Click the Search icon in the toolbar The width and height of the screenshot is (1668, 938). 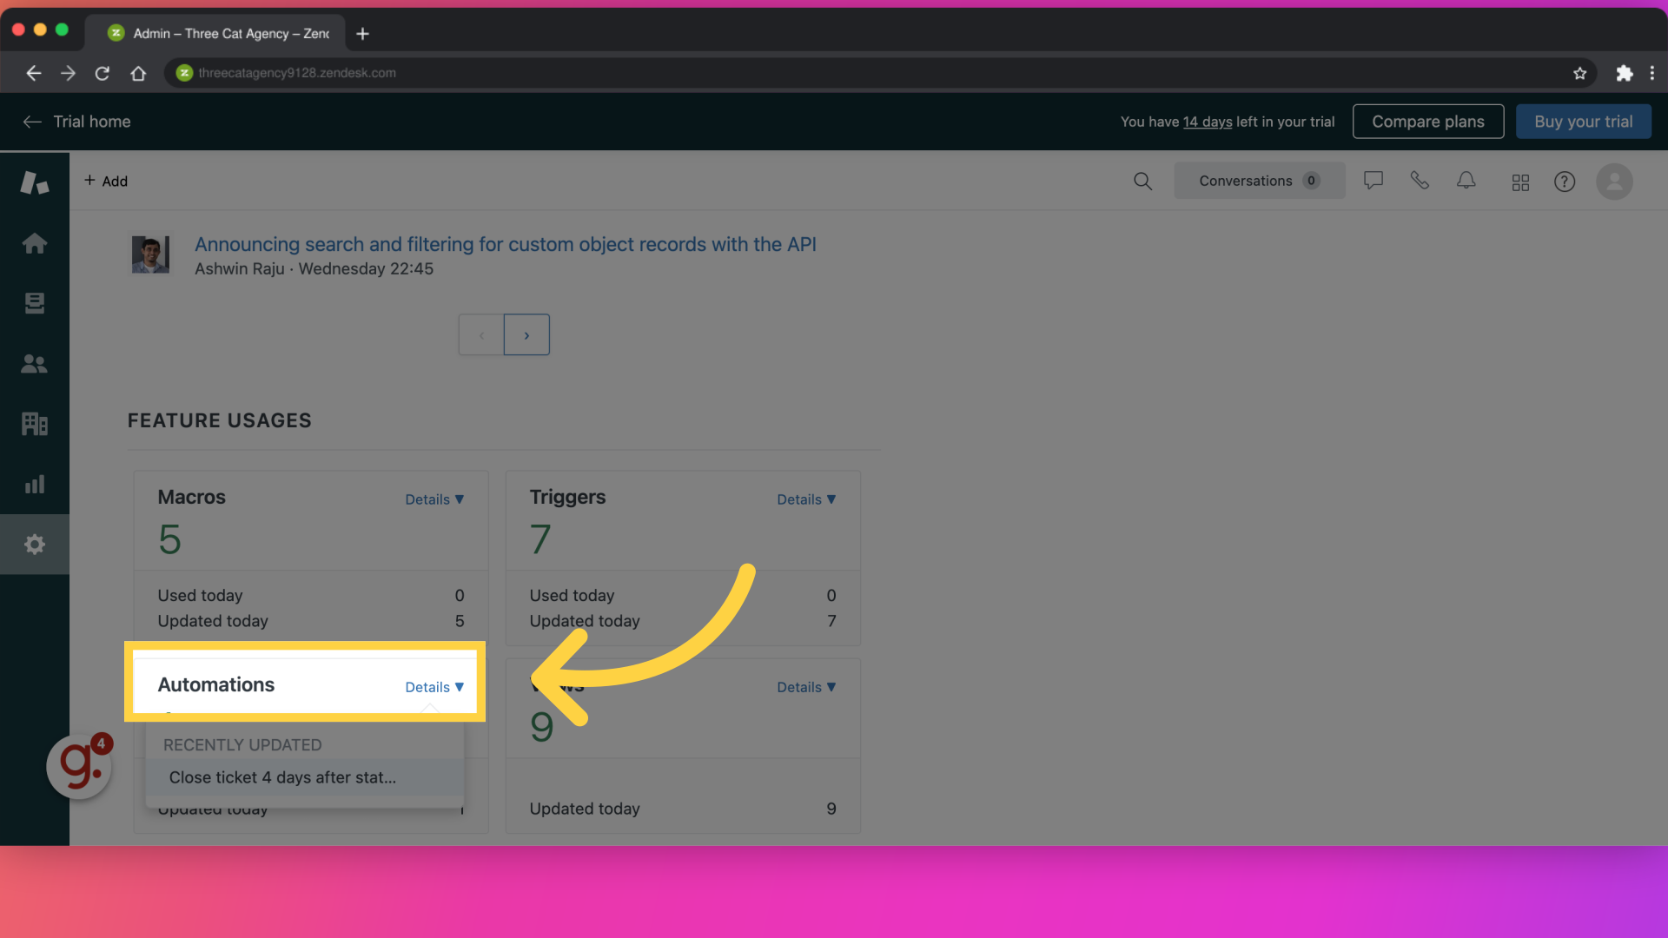point(1142,181)
